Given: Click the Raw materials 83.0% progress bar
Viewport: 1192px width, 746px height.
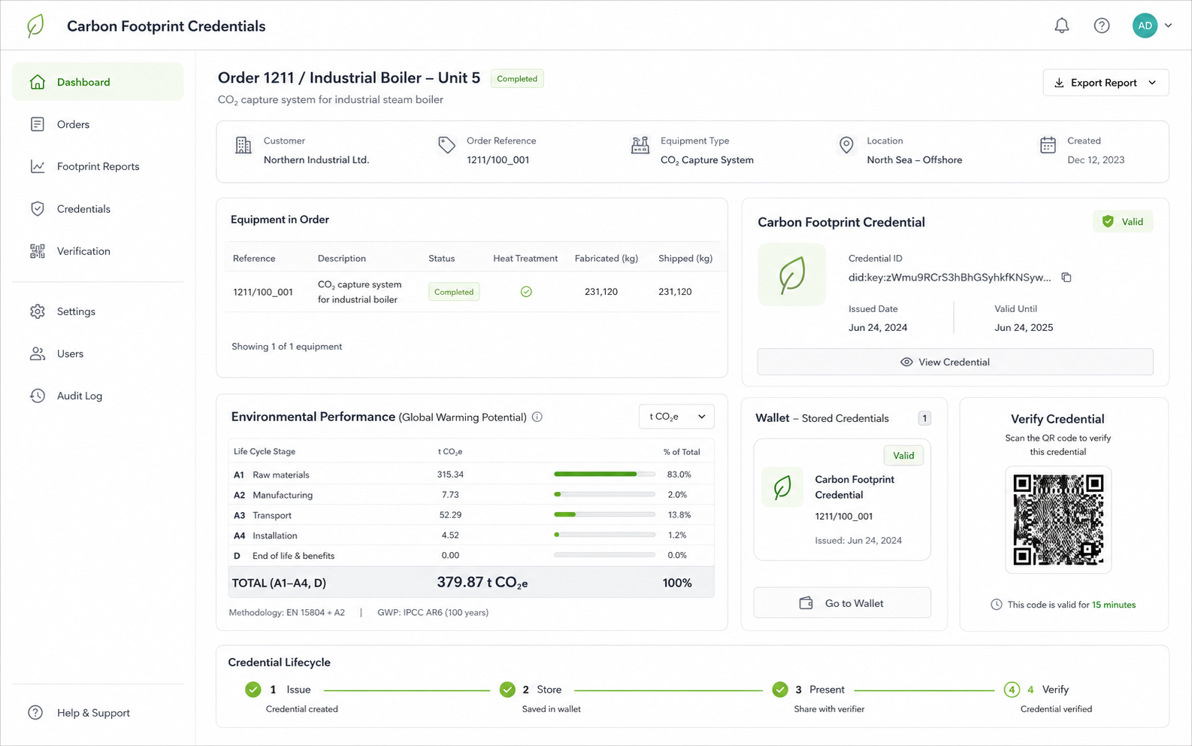Looking at the screenshot, I should [604, 475].
